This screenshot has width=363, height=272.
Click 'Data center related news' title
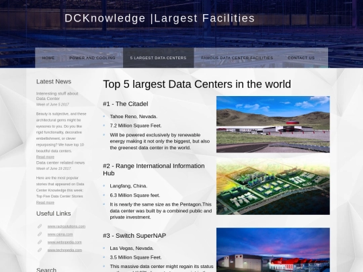(61, 163)
